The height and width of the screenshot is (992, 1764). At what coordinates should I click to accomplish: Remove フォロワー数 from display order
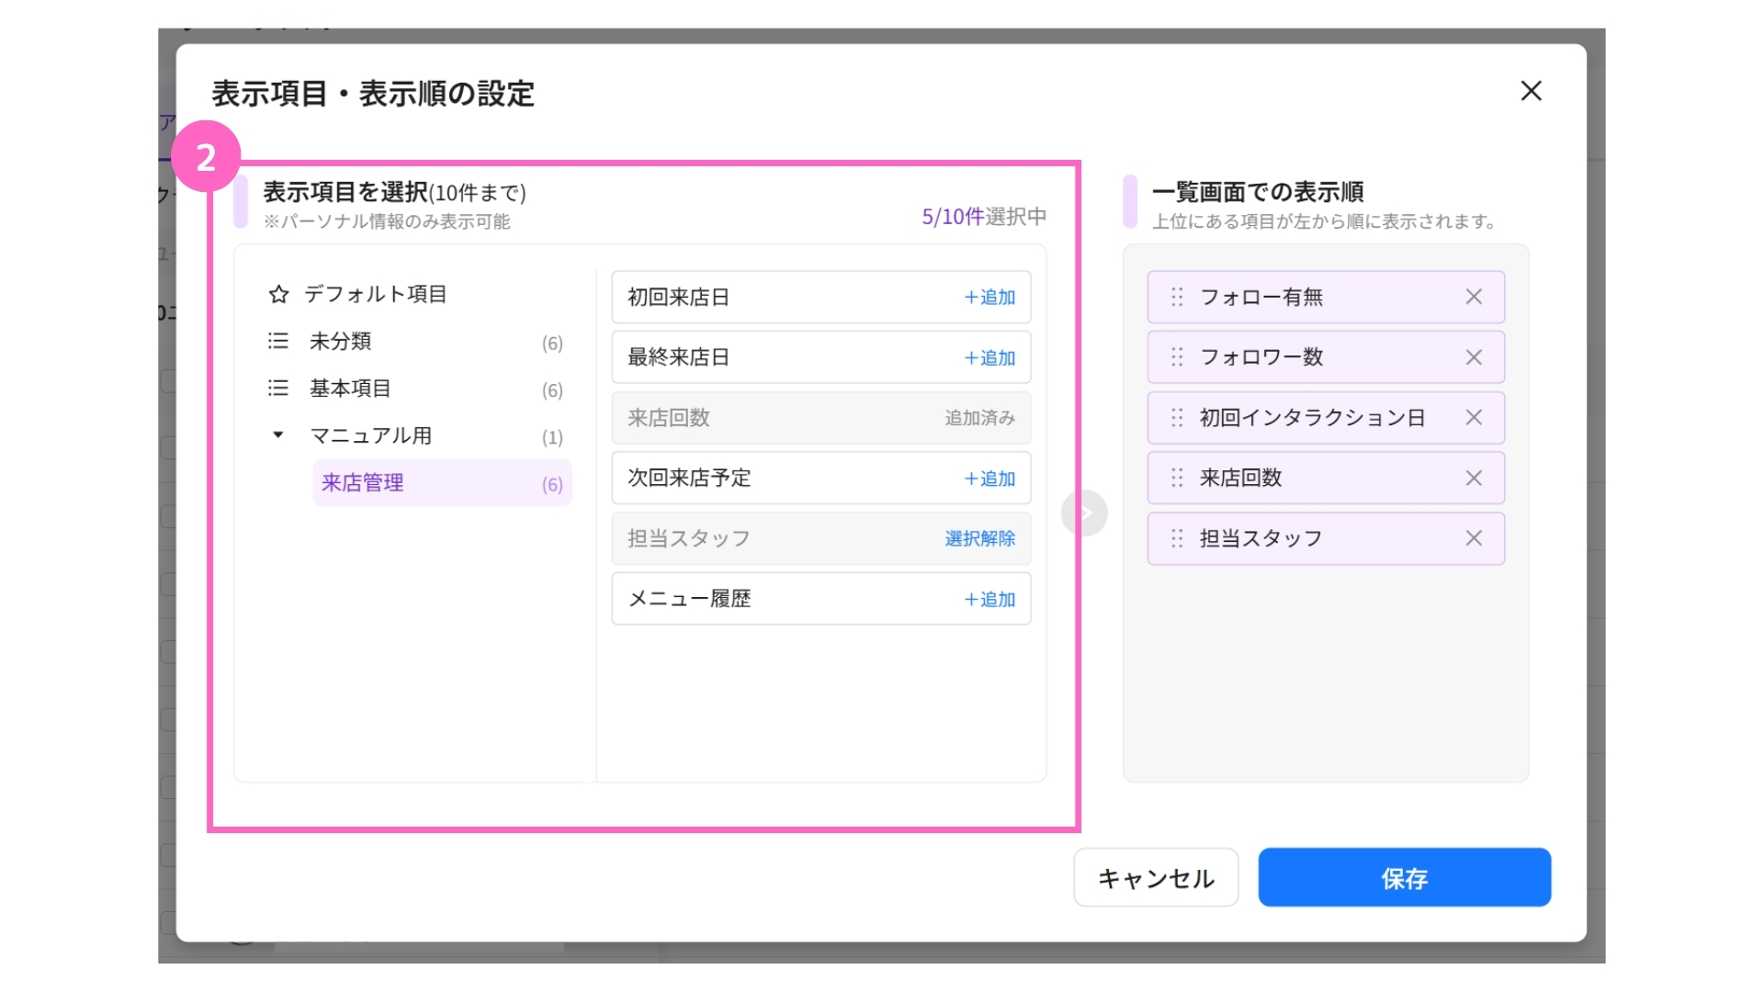click(x=1474, y=357)
